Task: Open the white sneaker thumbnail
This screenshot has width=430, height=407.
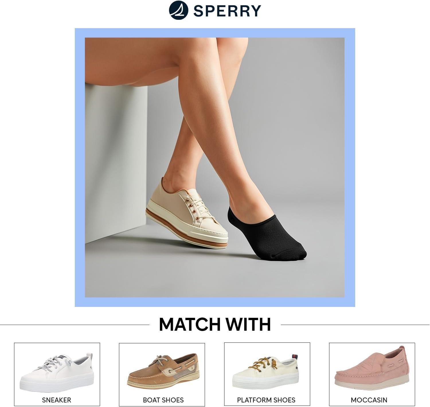Action: click(x=57, y=374)
